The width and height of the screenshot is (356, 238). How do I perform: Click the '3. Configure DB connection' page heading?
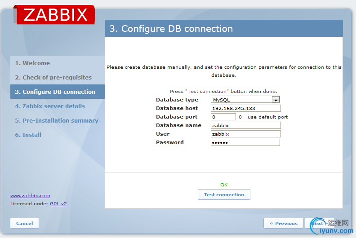click(x=171, y=29)
